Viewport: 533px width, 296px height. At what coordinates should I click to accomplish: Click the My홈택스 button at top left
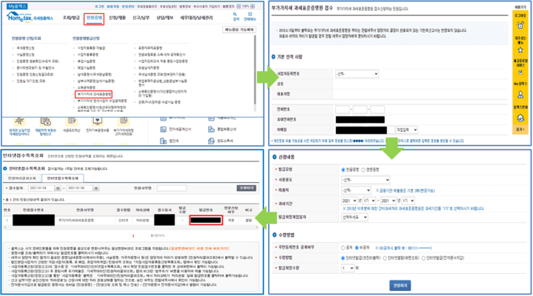(17, 6)
